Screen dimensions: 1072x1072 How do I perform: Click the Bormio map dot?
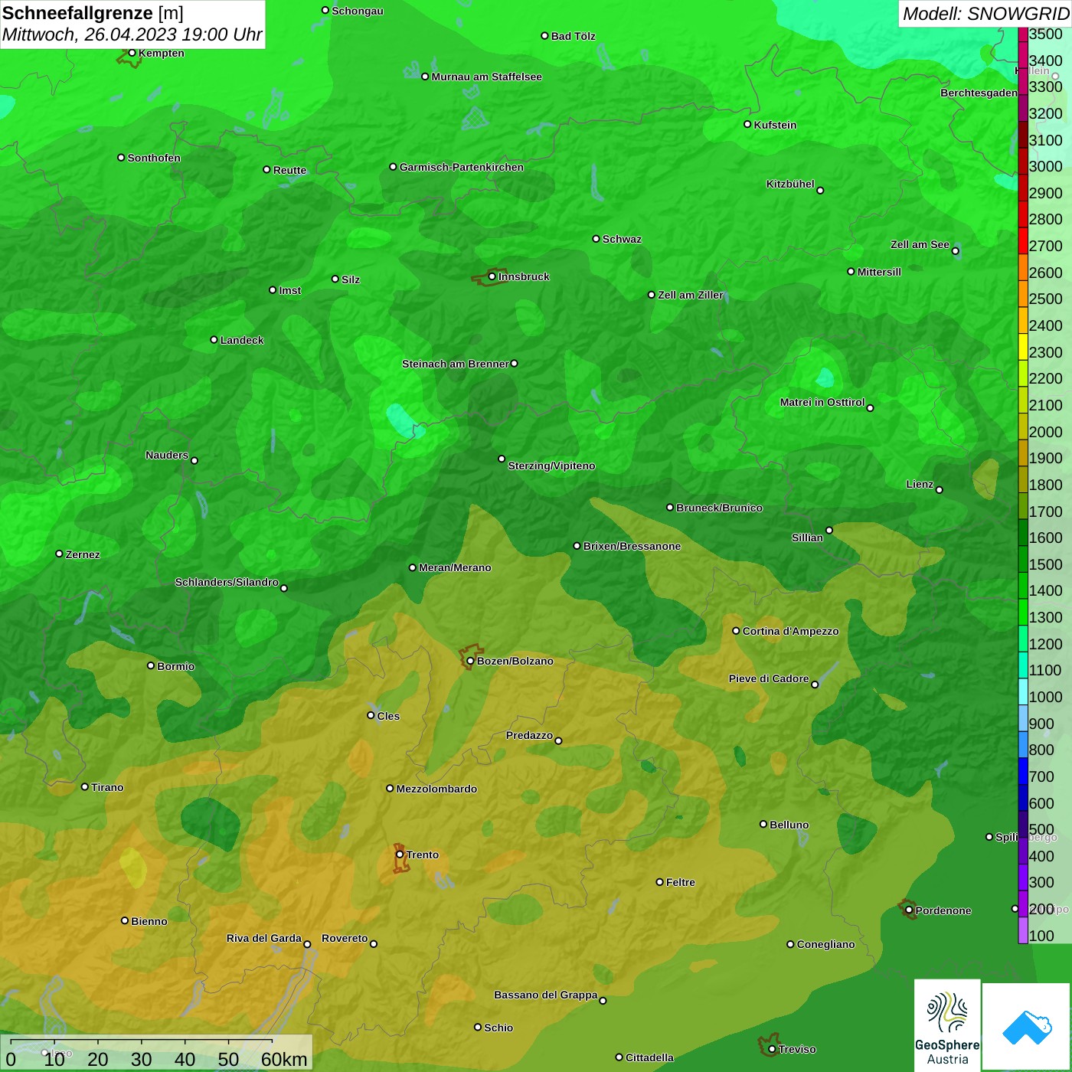click(x=151, y=665)
